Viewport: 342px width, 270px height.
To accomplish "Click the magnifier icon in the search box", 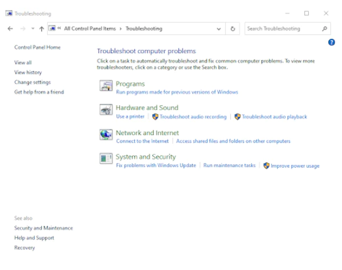I will 324,28.
